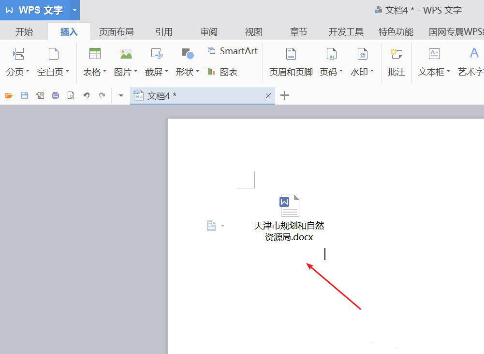484x354 pixels.
Task: Expand the 形状 dropdown arrow
Action: point(197,71)
